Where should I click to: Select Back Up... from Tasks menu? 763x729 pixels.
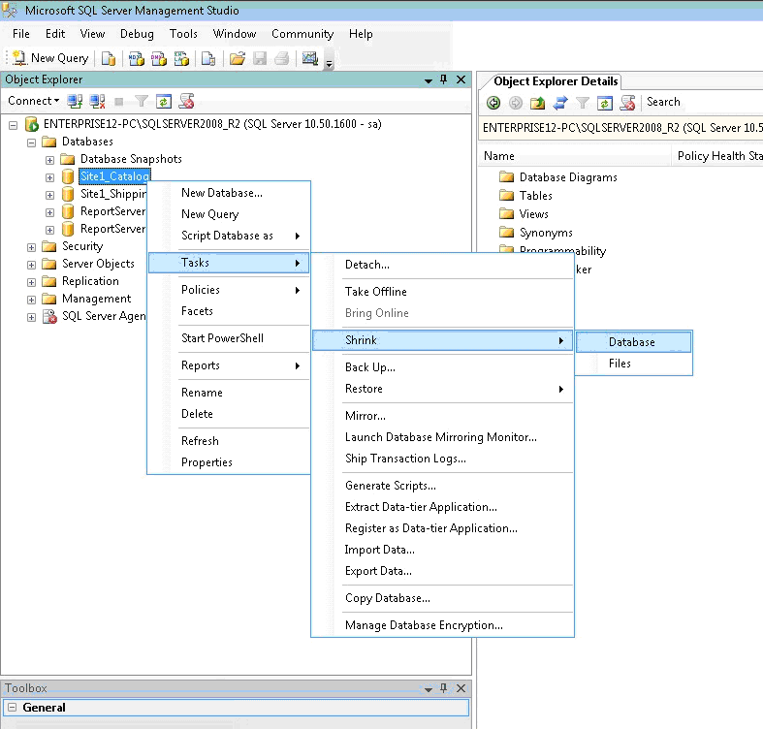(x=370, y=367)
